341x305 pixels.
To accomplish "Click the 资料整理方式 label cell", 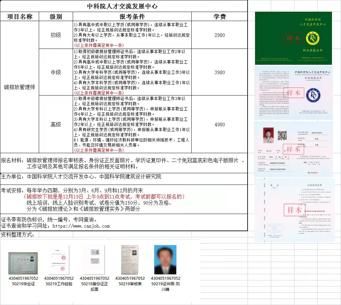I will click(17, 235).
